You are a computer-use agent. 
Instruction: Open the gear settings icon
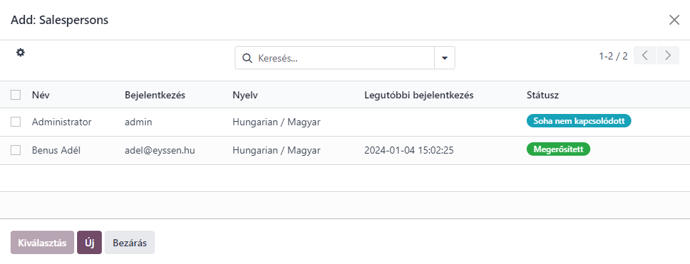[x=21, y=52]
